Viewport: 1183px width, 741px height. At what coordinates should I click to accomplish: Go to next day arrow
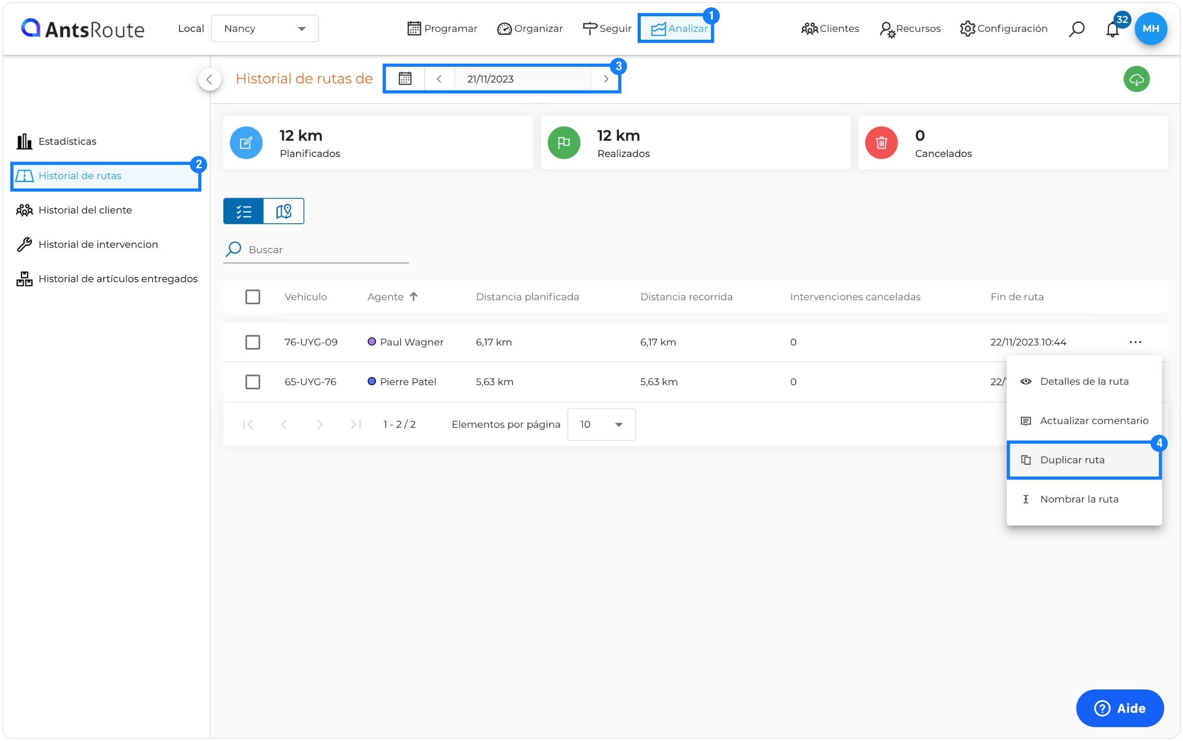pos(606,79)
